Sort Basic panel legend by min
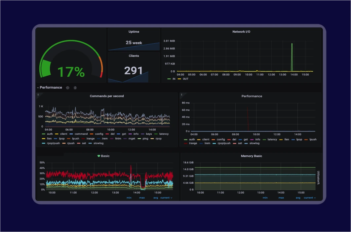Viewport: 351px width, 232px height. pos(129,198)
